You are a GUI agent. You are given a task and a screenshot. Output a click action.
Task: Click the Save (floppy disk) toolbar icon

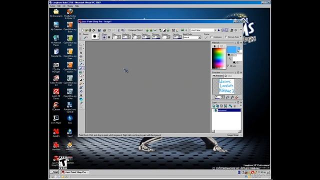tap(99, 30)
